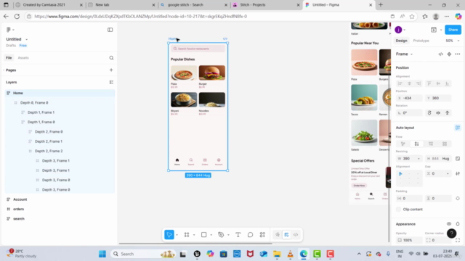Open File Explorer from taskbar
This screenshot has height=261, width=465.
(x=277, y=254)
